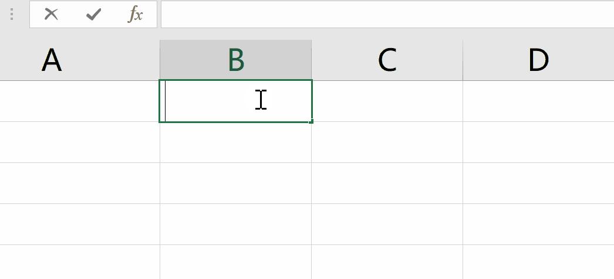This screenshot has height=279, width=614.
Task: Click inside the formula bar text field
Action: (386, 15)
